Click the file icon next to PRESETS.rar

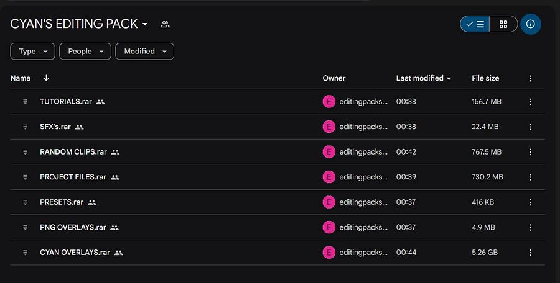pos(25,202)
